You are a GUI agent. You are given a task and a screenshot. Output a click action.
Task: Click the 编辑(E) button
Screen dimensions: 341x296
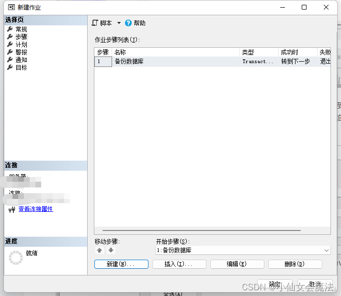click(237, 264)
